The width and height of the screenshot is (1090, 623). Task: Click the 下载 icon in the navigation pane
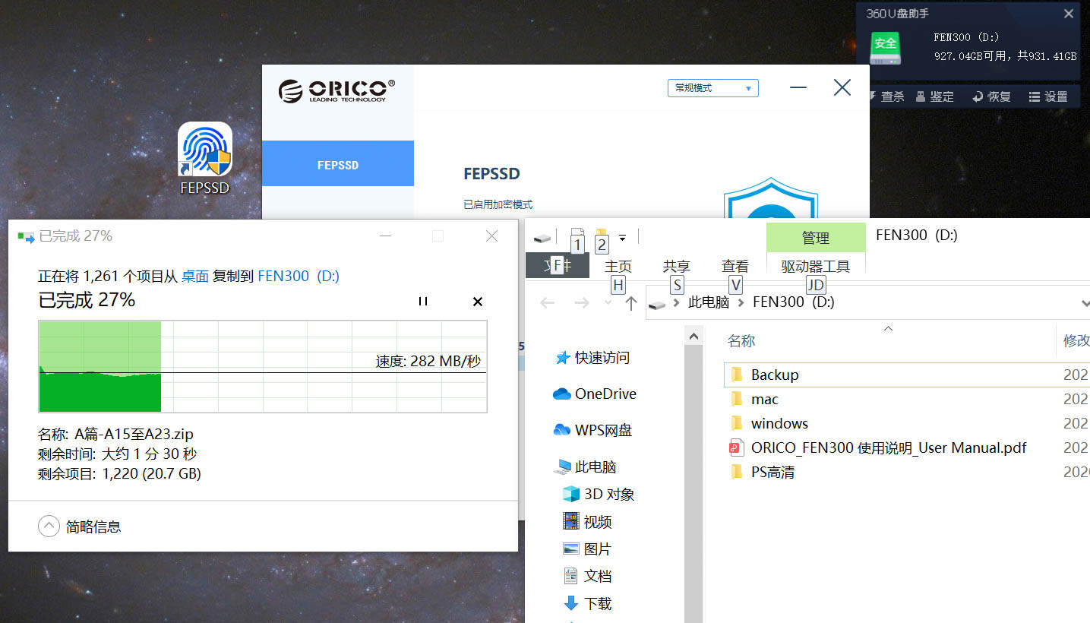pos(570,603)
